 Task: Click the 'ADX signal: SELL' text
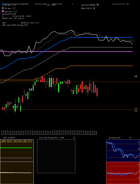pos(10,25)
